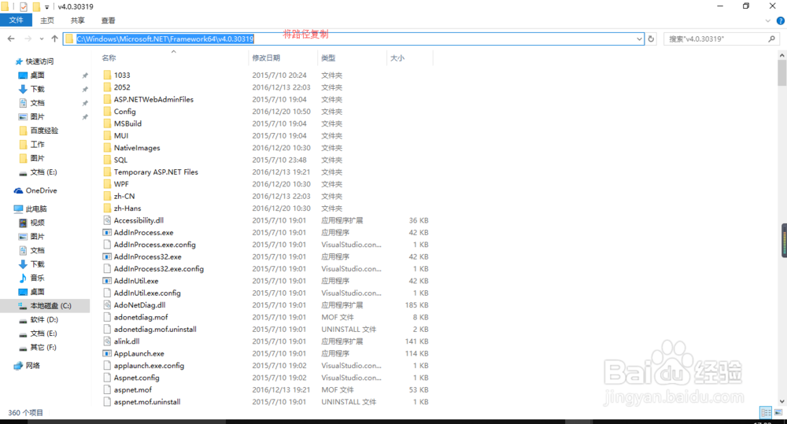Sort by 名称 column header

pos(109,58)
